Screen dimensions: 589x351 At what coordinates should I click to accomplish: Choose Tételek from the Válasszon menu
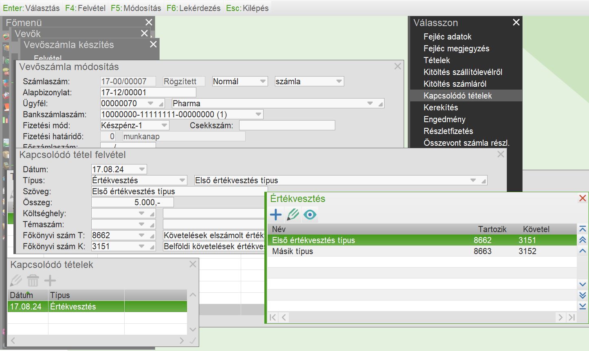[x=437, y=60]
